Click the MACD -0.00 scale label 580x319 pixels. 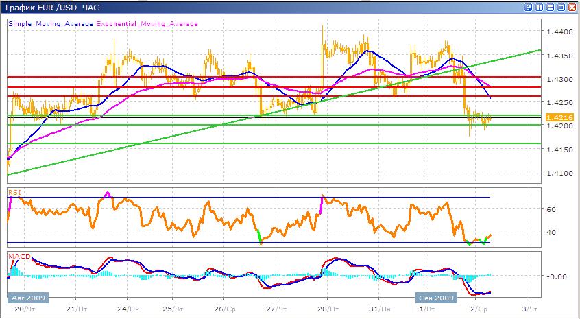[555, 276]
